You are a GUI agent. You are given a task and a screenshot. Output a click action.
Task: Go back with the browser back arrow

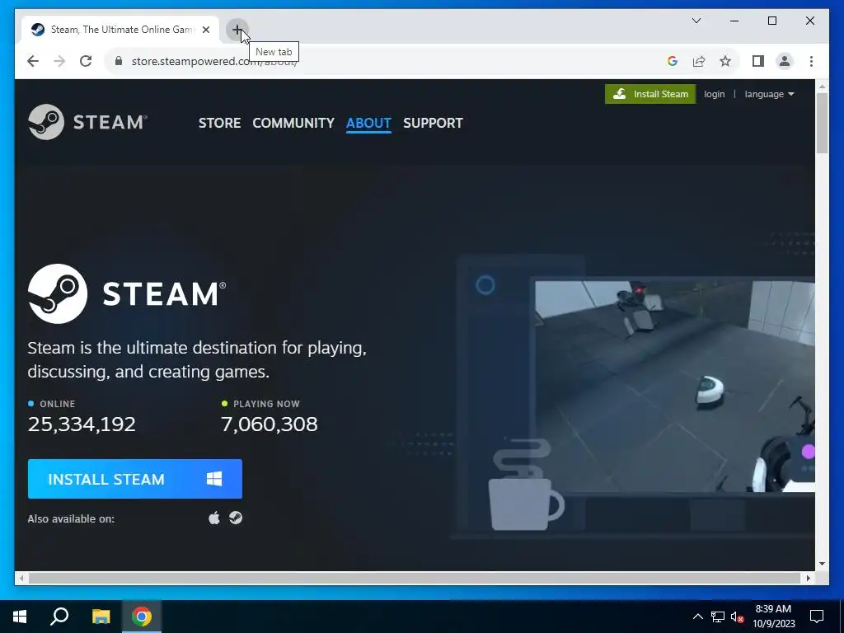pyautogui.click(x=33, y=61)
